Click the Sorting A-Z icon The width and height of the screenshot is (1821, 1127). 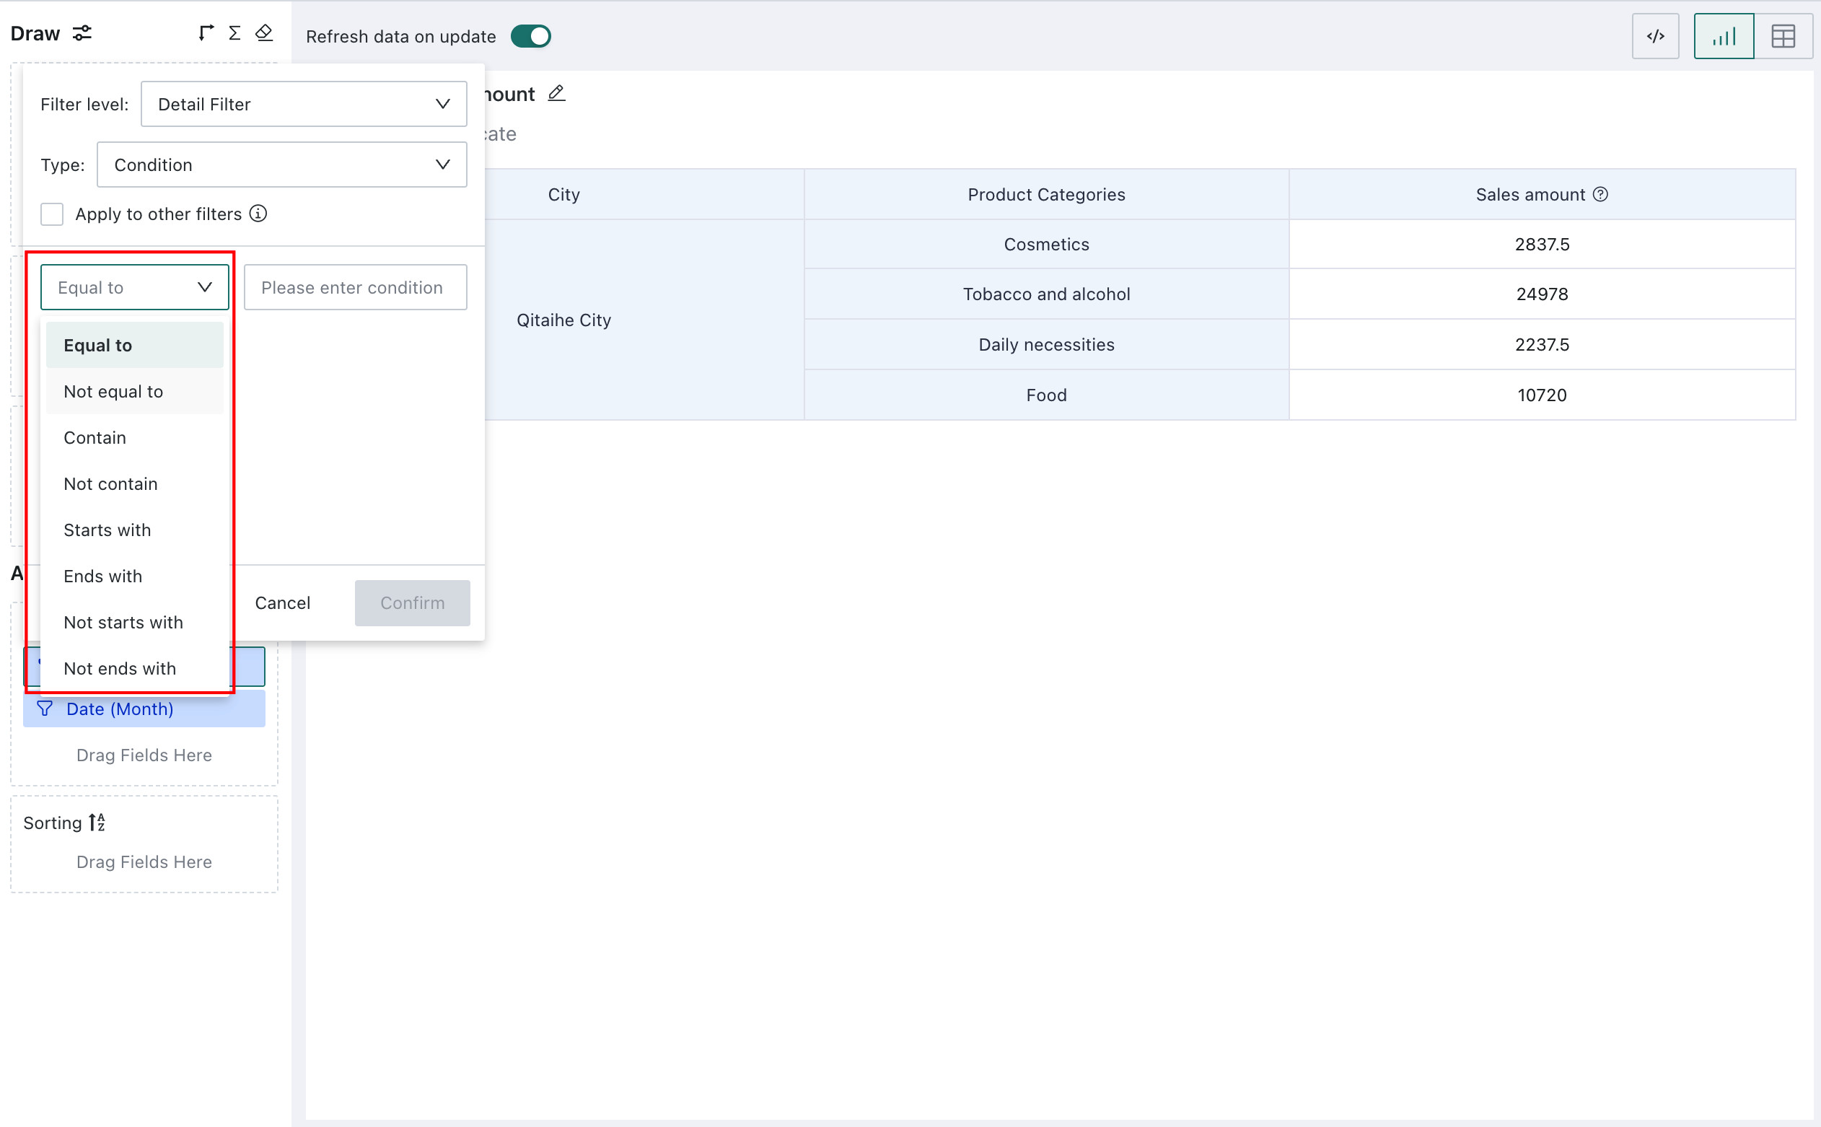click(x=97, y=822)
